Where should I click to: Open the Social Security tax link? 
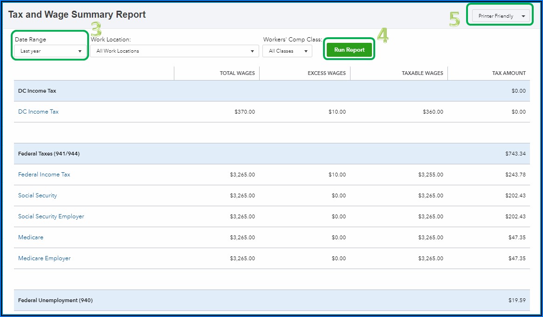pos(37,196)
